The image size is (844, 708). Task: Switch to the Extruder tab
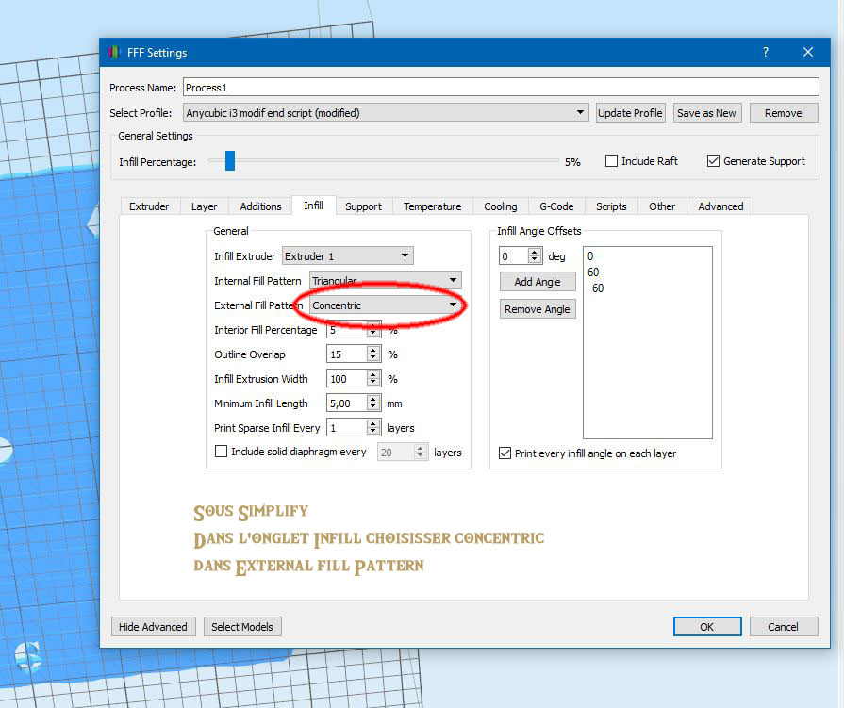pyautogui.click(x=149, y=206)
